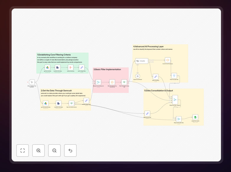Select the green filter node in pink section
This screenshot has width=231, height=172.
(x=124, y=82)
